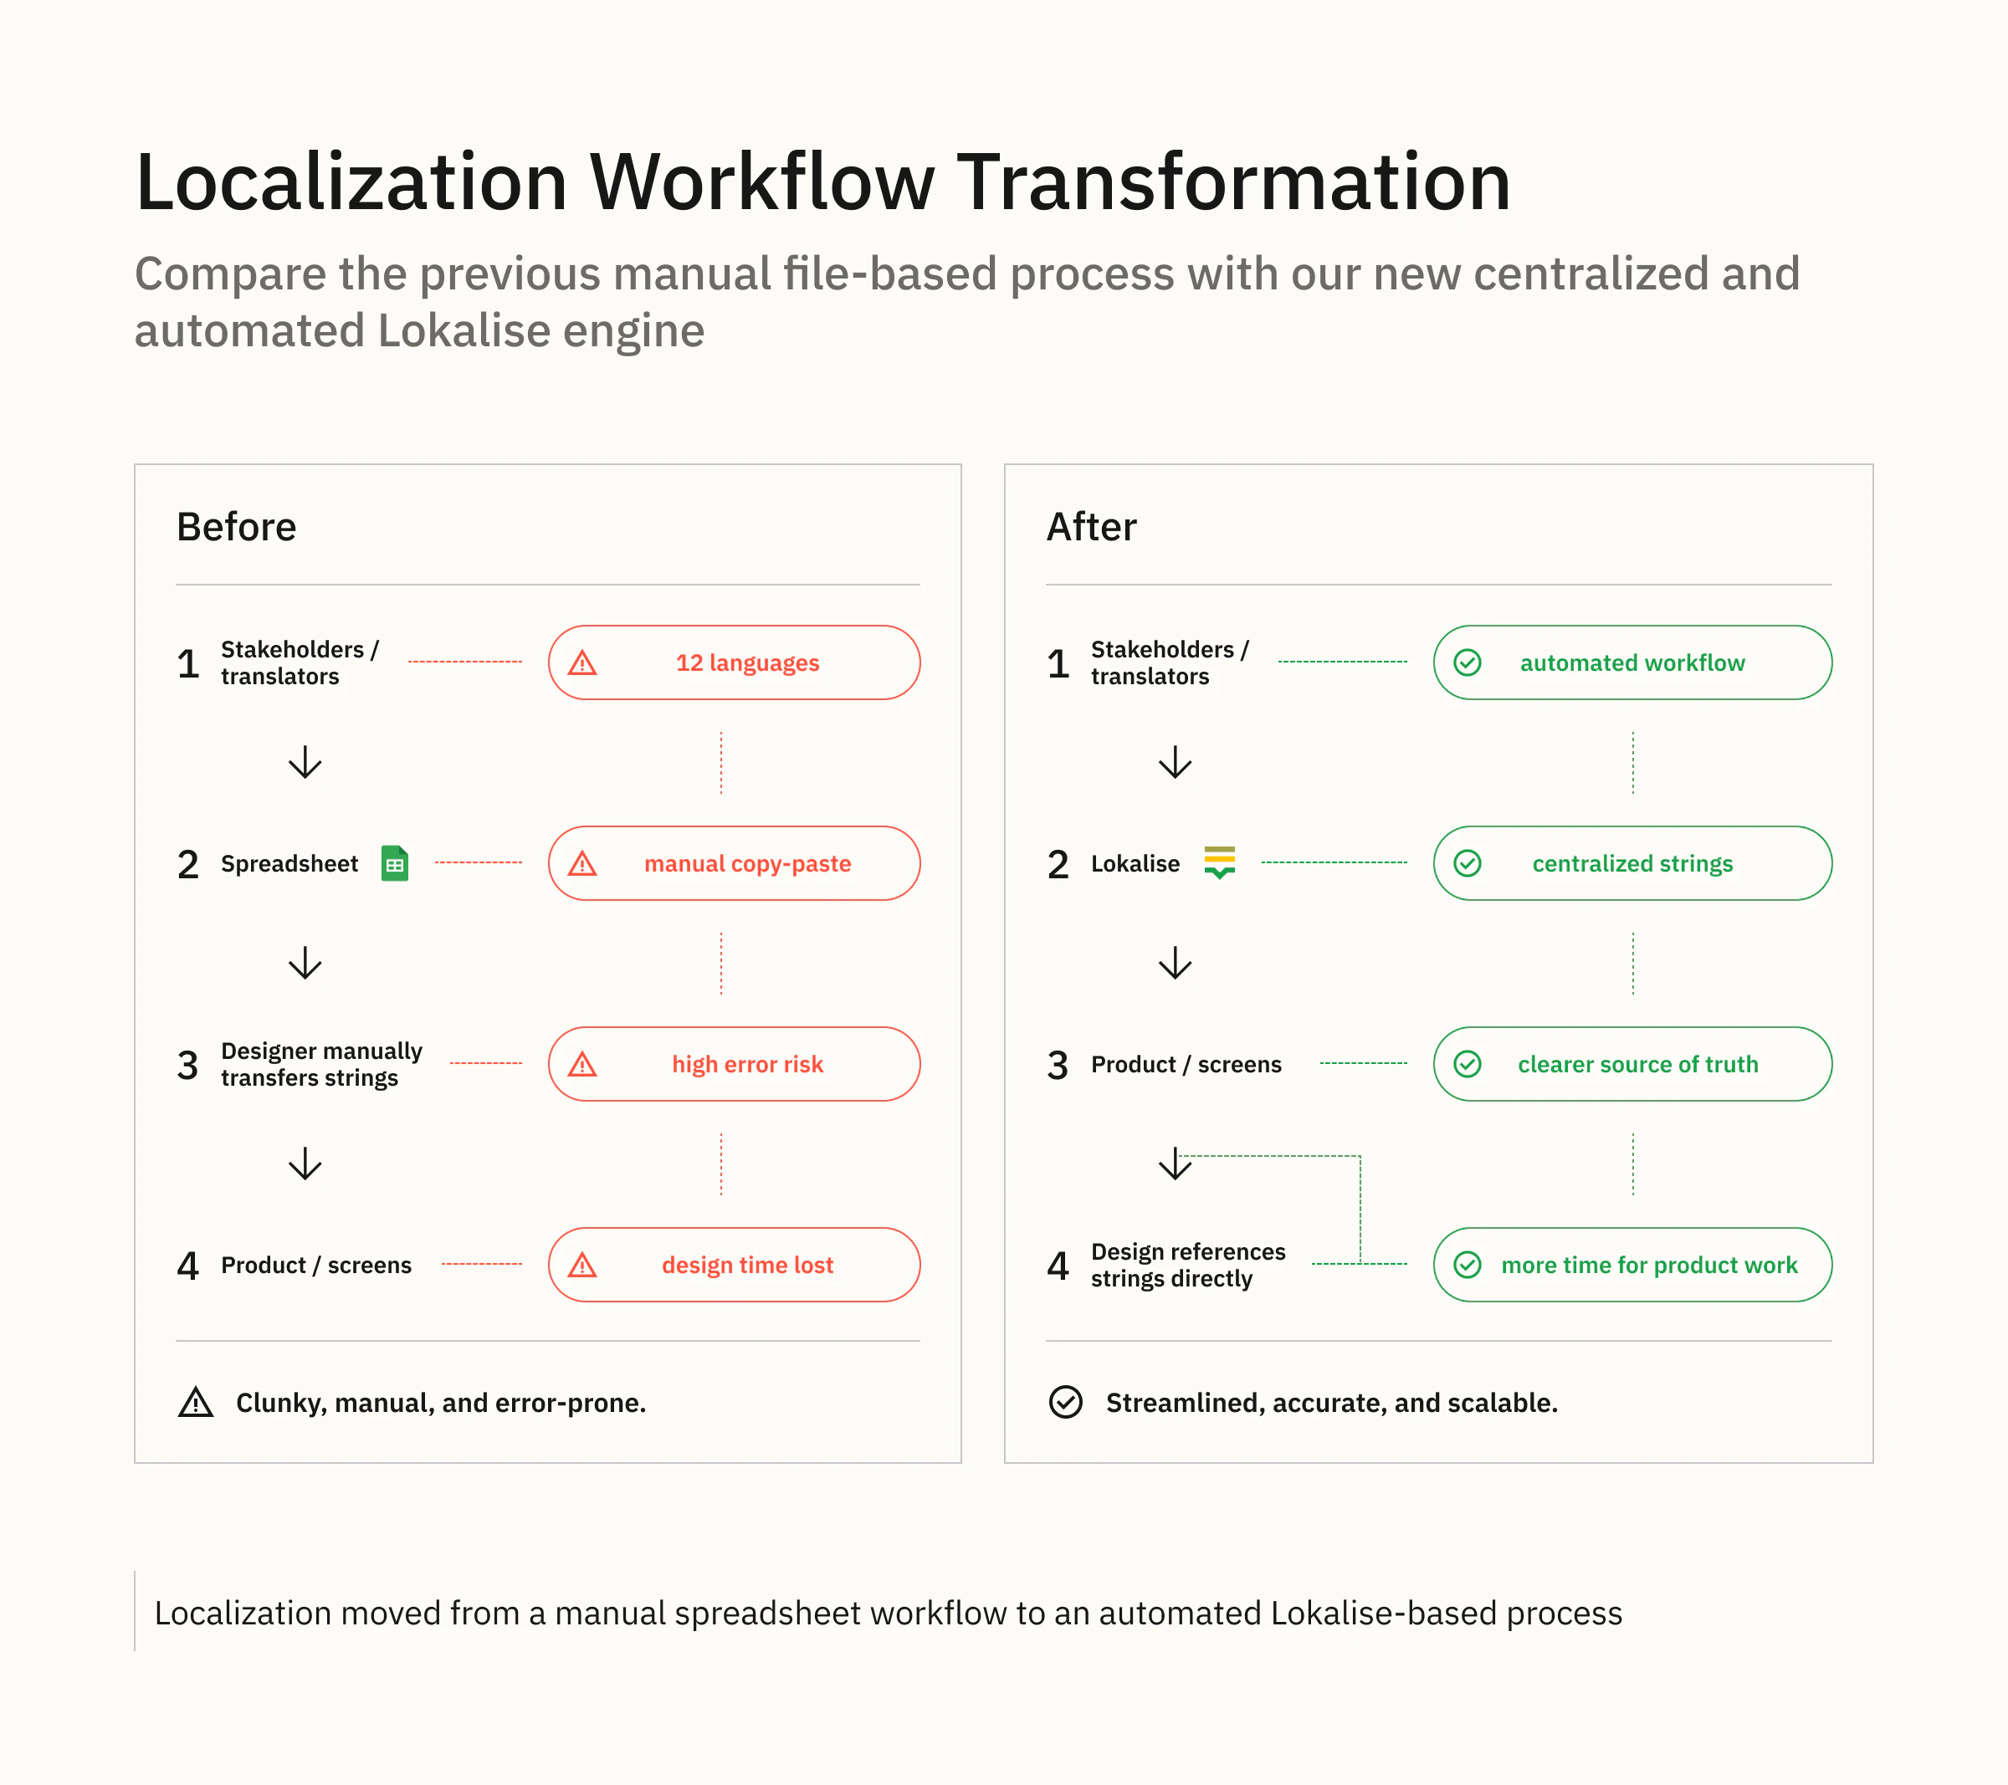Click the down arrow below Designer manually transfers strings
Screen dimensions: 2008x1785
(x=305, y=1164)
